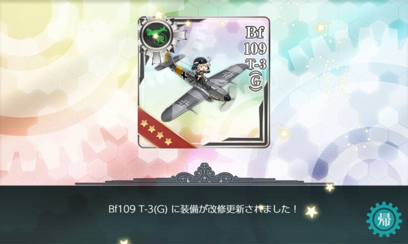Click the Bf 109 T-3 (G) card title
The width and height of the screenshot is (408, 244).
click(256, 58)
